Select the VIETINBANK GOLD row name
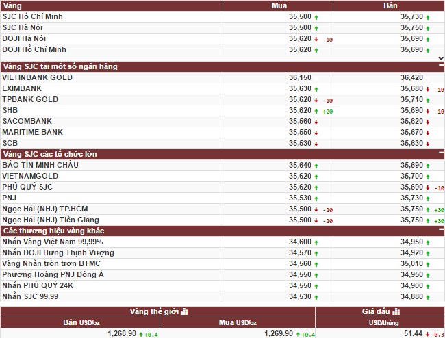Image resolution: width=445 pixels, height=338 pixels. coord(38,77)
